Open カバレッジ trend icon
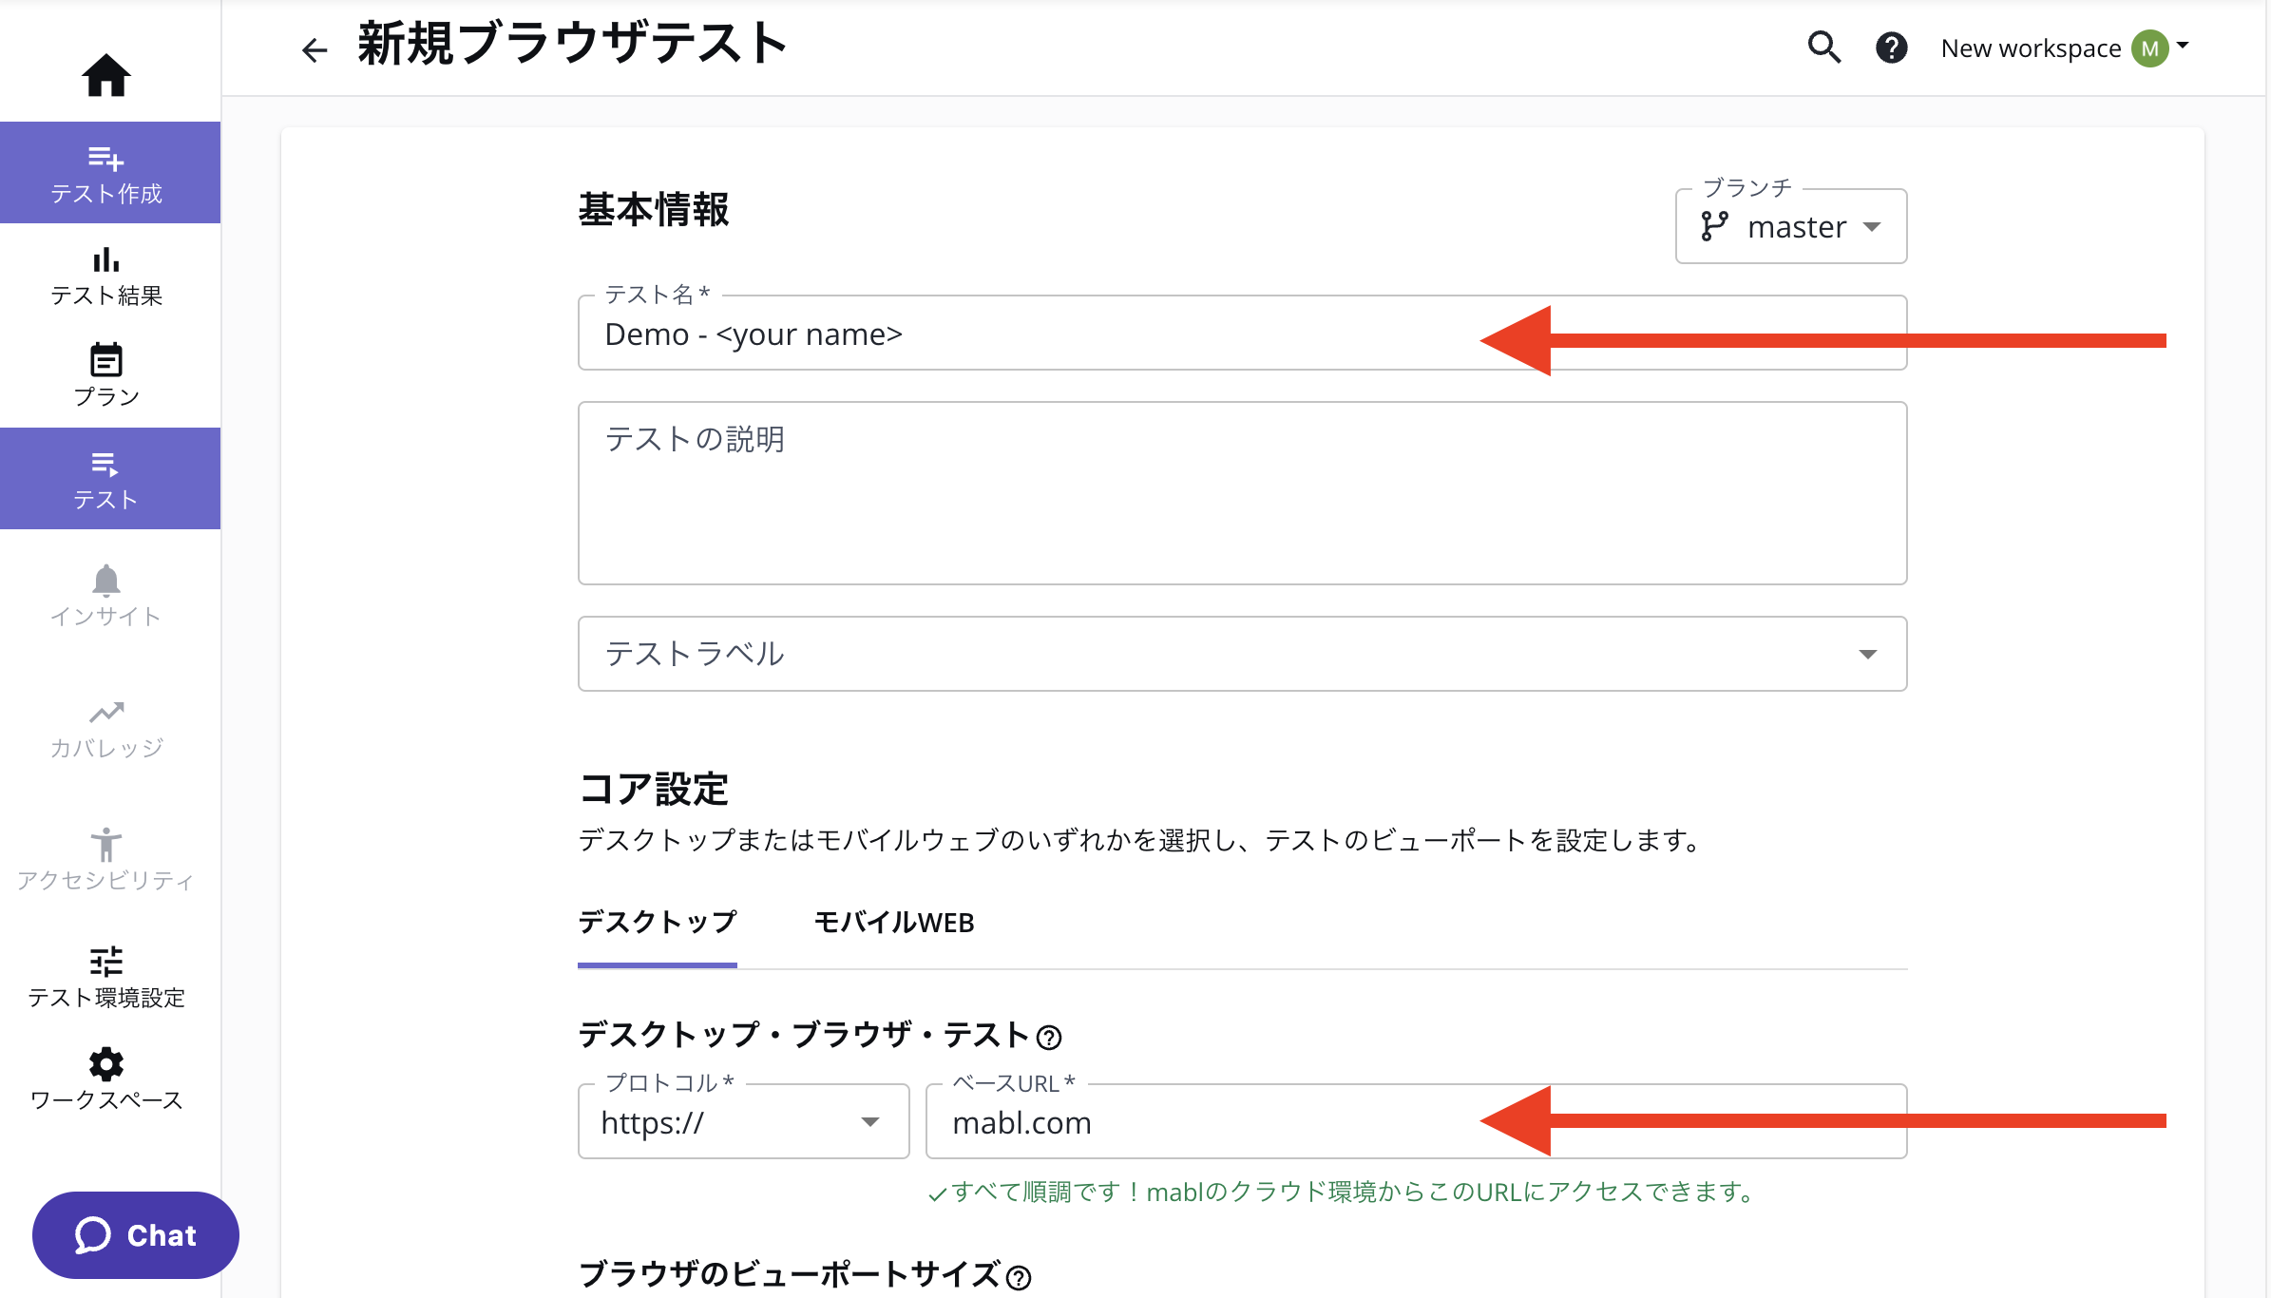 106,712
